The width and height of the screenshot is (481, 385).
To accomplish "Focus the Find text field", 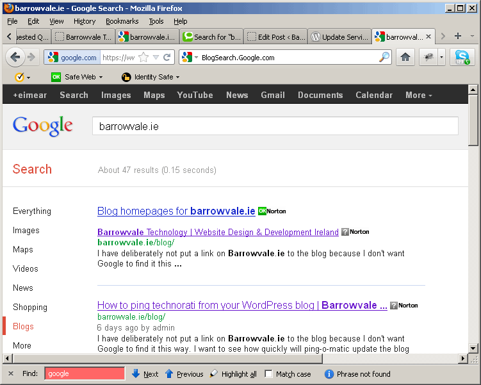I will pos(85,373).
